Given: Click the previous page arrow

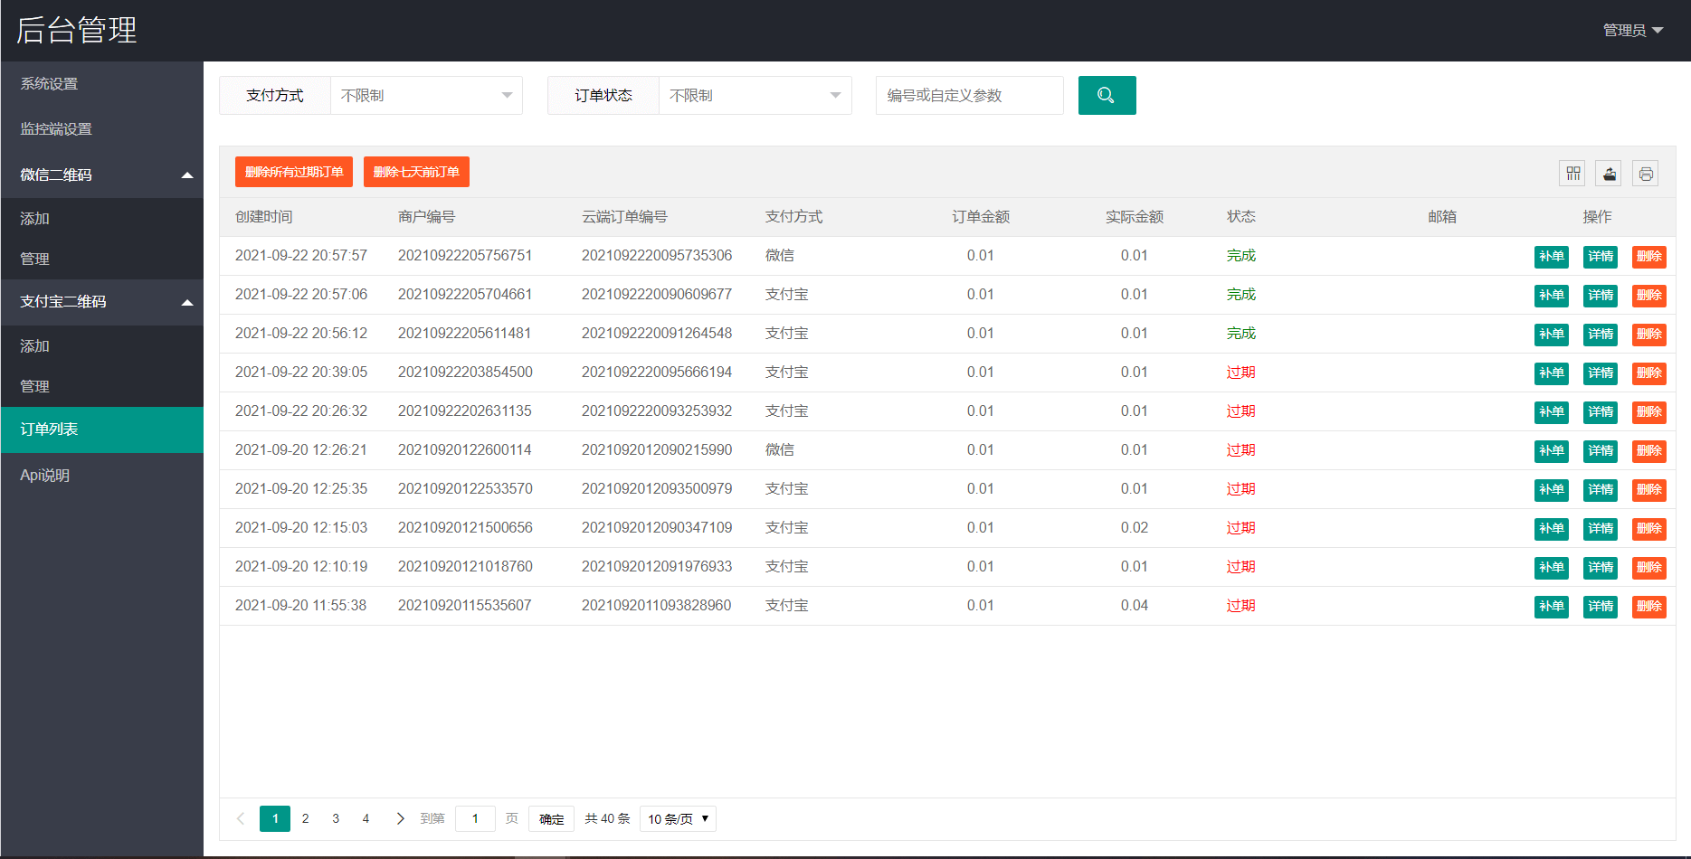Looking at the screenshot, I should click(241, 818).
